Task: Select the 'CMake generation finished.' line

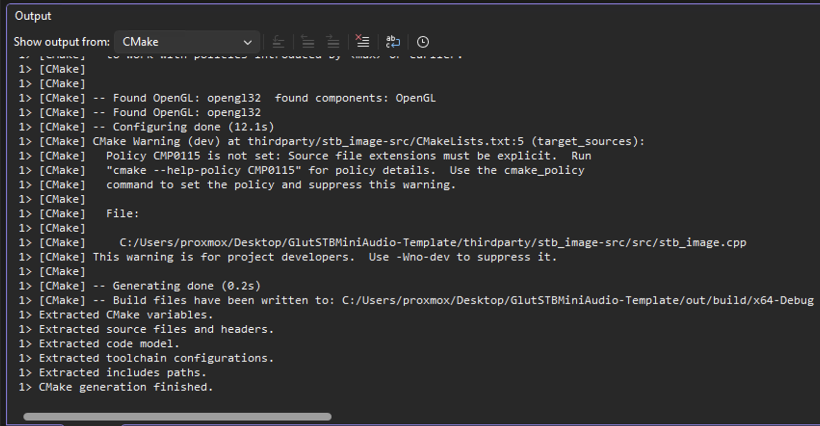Action: click(x=126, y=387)
